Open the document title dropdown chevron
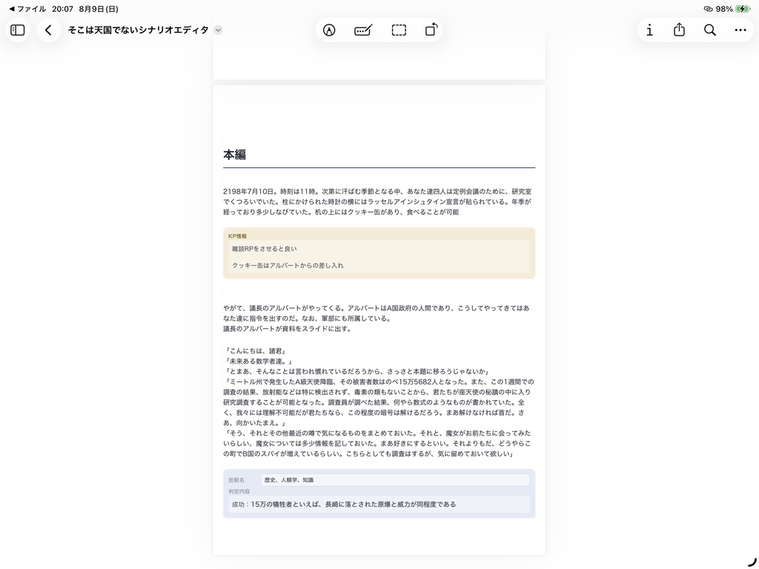 coord(219,30)
